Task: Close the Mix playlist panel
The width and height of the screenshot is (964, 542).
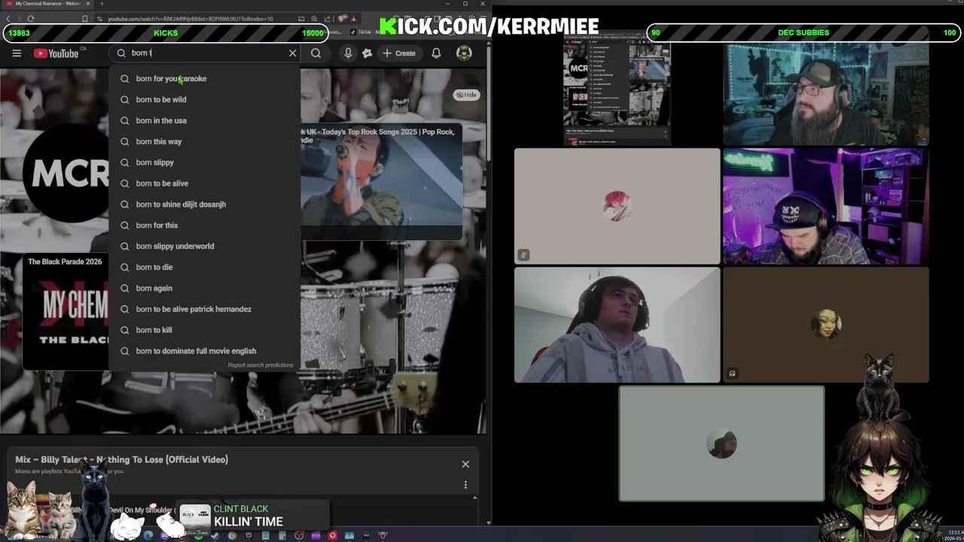Action: click(465, 464)
